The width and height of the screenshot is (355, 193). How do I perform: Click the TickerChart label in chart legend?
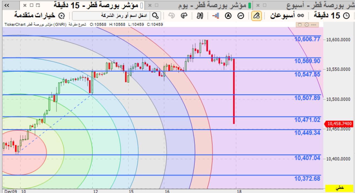[x=15, y=25]
